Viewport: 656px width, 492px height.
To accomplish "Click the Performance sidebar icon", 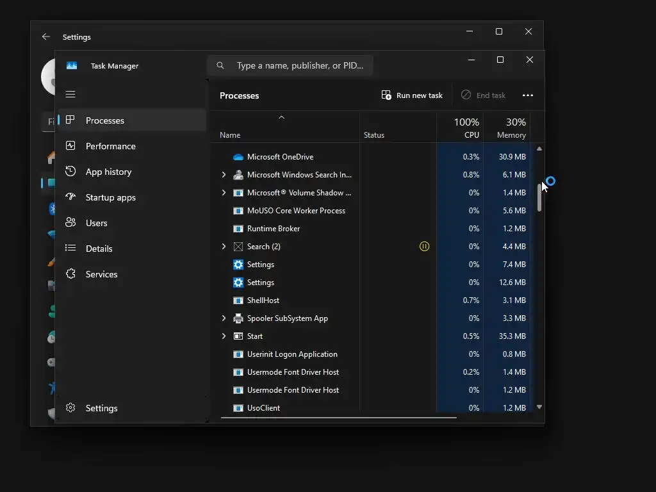I will point(70,145).
